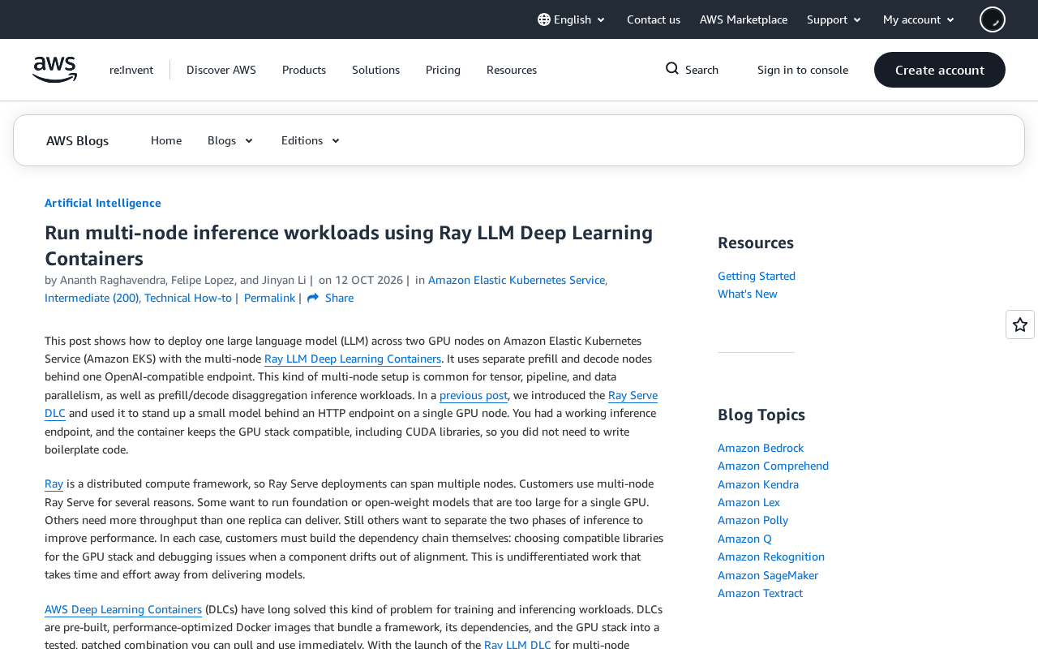Click the round profile icon at top right
This screenshot has width=1038, height=649.
tap(993, 19)
